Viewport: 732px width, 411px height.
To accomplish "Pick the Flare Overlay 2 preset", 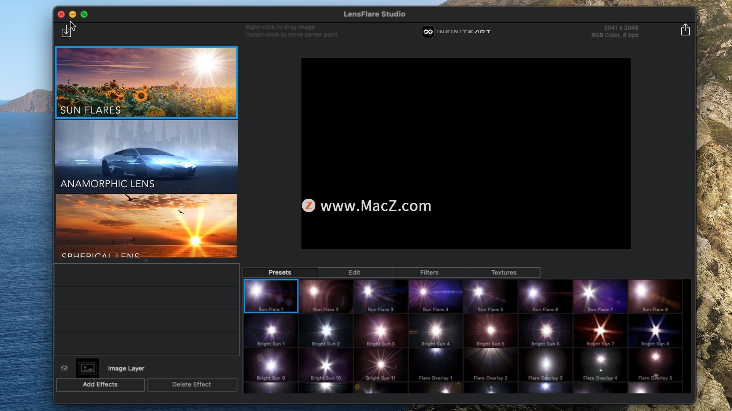I will pyautogui.click(x=491, y=365).
